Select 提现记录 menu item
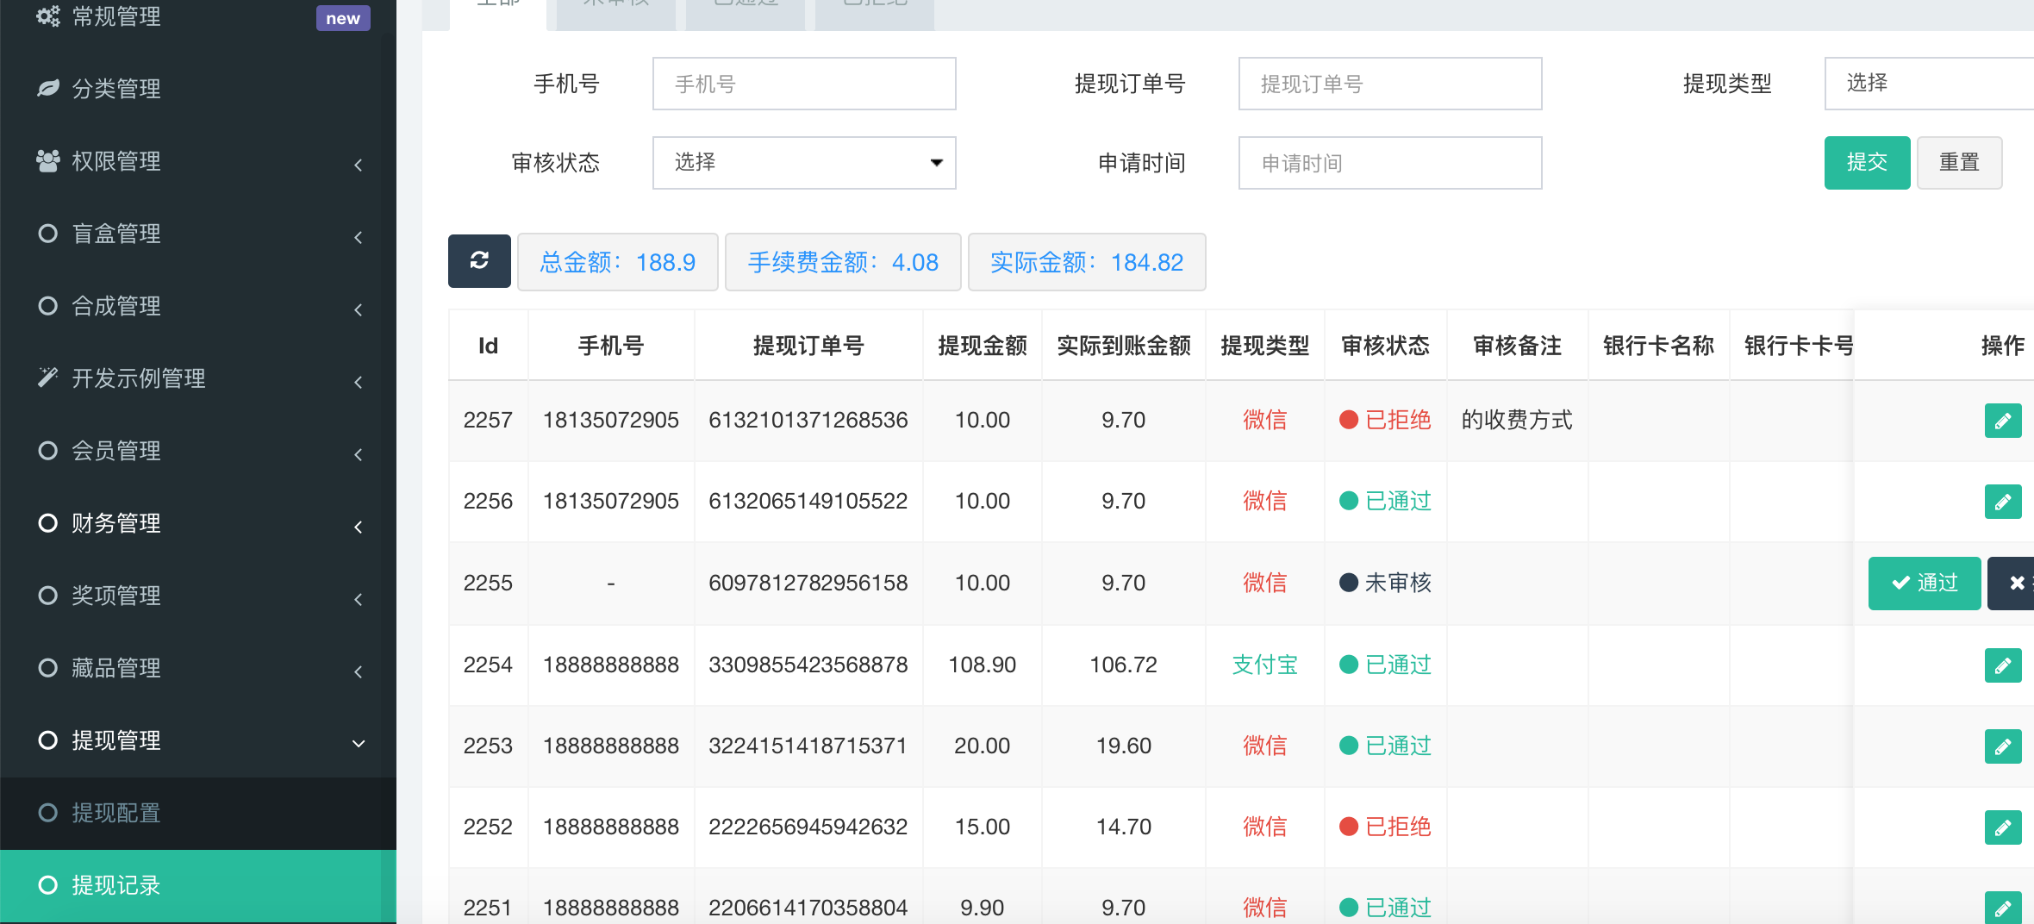2034x924 pixels. [x=115, y=885]
